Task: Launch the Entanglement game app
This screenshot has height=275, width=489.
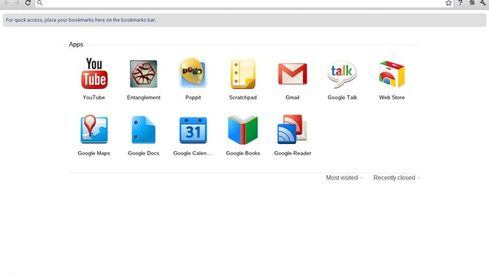Action: click(x=143, y=74)
